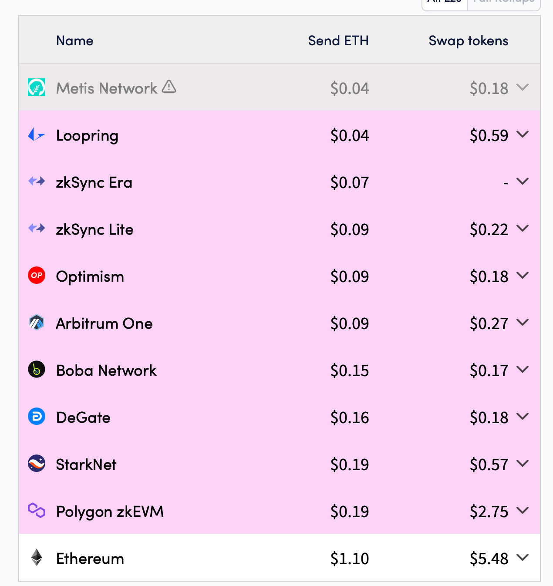Viewport: 553px width, 586px height.
Task: Expand the Loopring row chevron
Action: [523, 134]
